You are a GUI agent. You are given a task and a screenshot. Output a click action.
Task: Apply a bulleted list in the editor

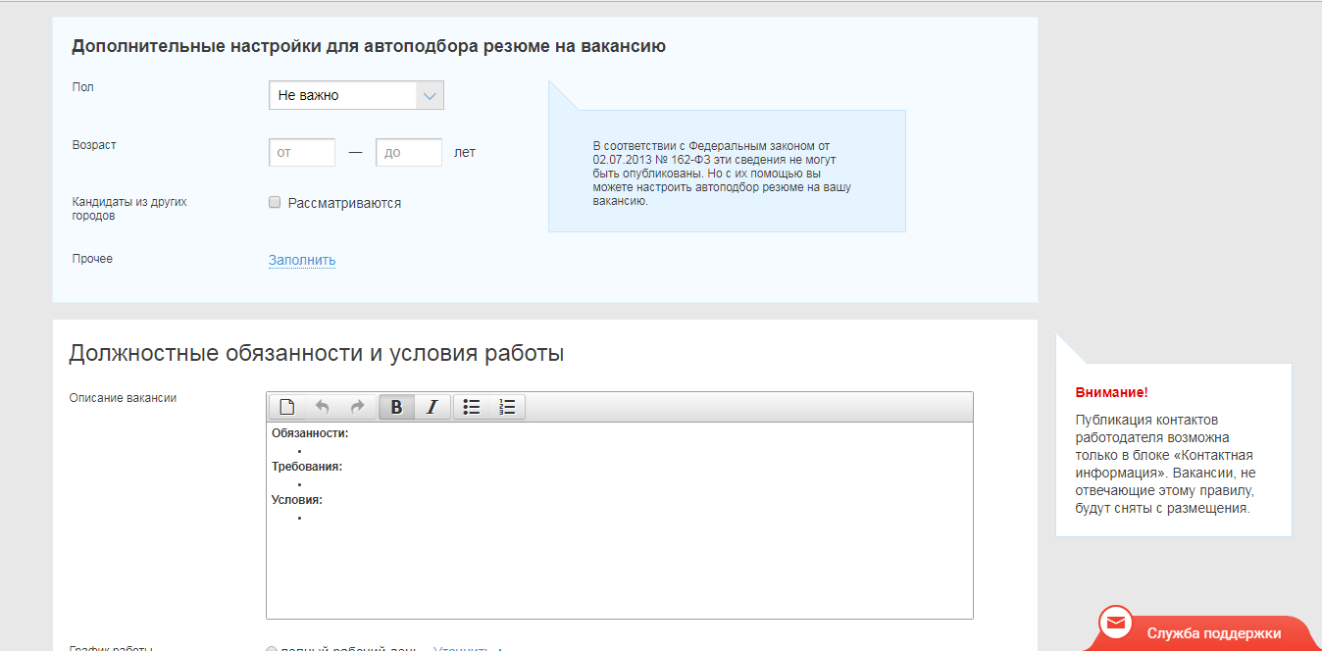coord(471,406)
